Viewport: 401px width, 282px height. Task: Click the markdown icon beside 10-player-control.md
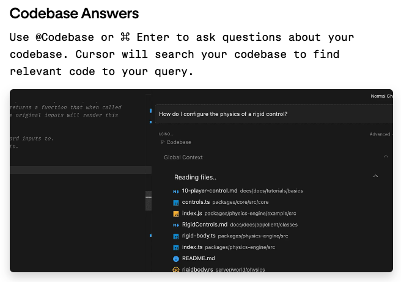tap(176, 190)
